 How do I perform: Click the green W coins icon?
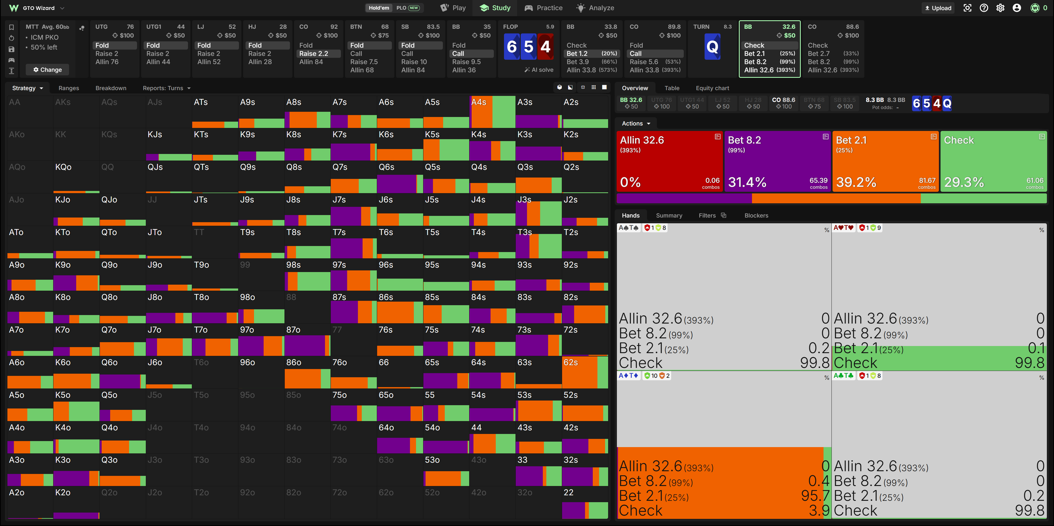click(1035, 8)
